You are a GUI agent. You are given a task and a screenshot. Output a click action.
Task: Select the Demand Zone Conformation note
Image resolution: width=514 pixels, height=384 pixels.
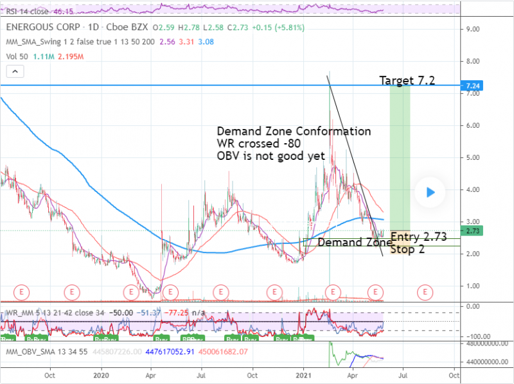click(294, 131)
